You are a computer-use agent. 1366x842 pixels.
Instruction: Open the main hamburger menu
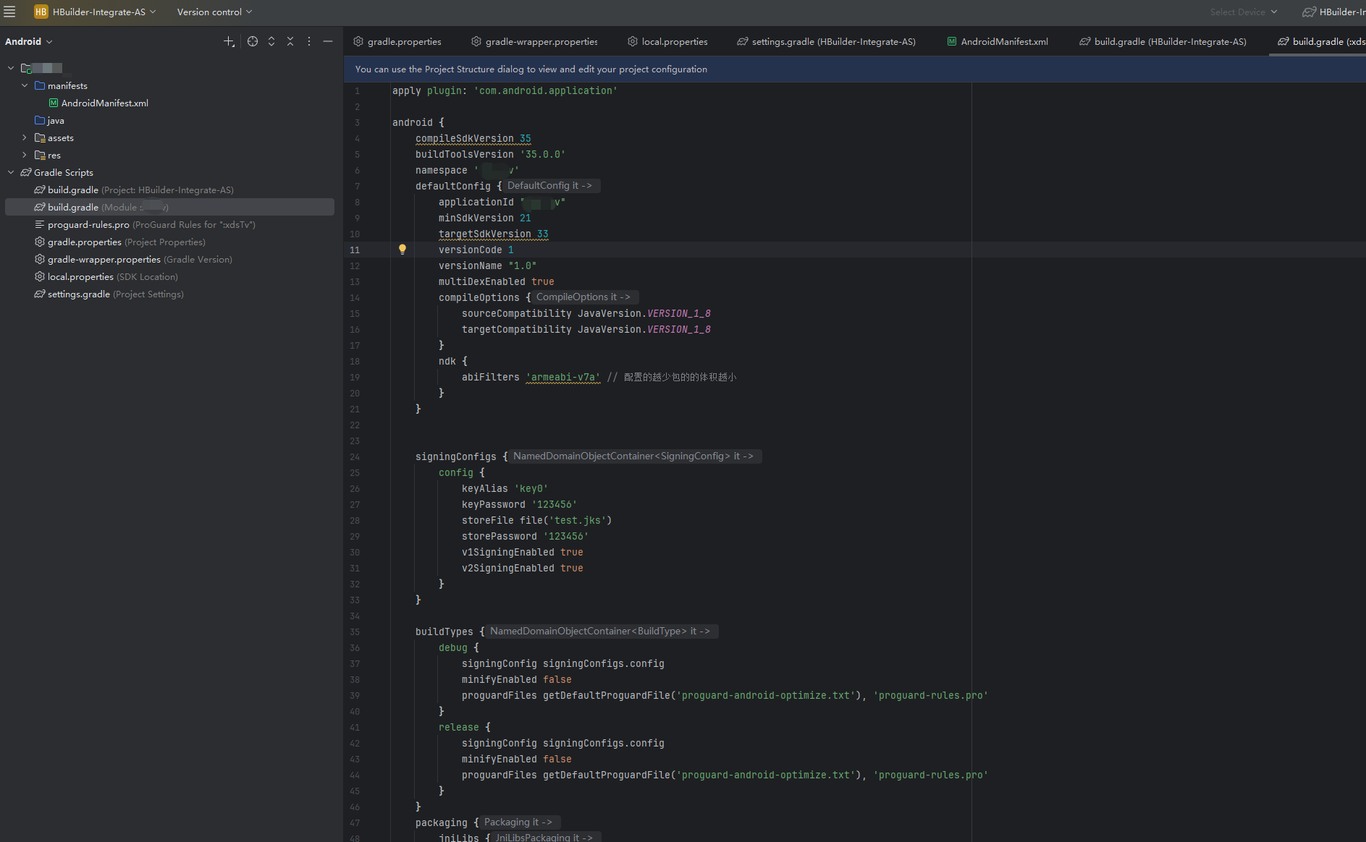click(9, 12)
